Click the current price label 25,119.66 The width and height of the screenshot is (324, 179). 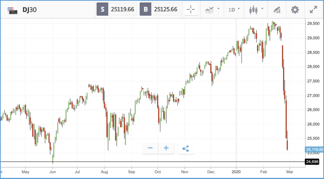pyautogui.click(x=315, y=150)
